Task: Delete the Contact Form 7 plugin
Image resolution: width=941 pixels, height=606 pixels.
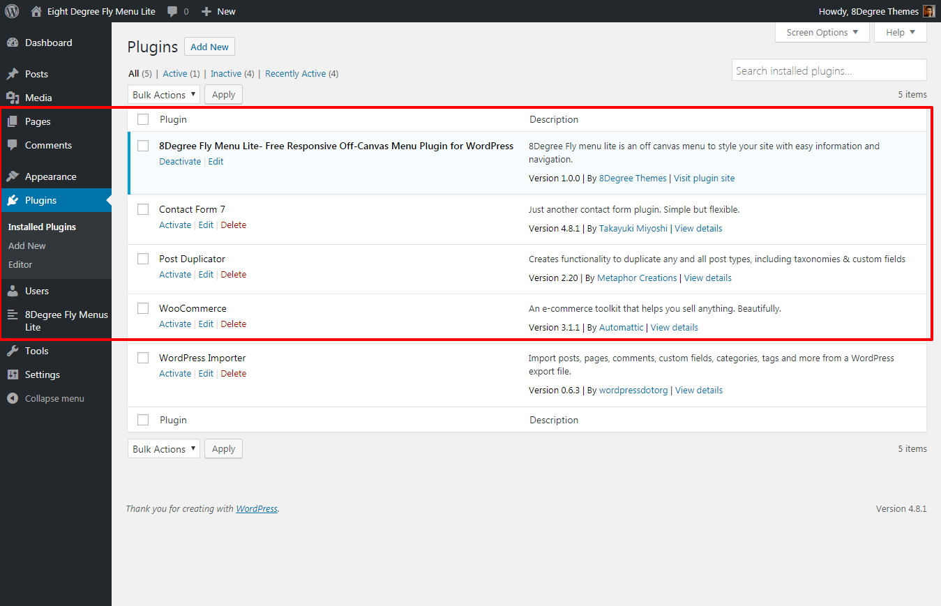Action: coord(234,225)
